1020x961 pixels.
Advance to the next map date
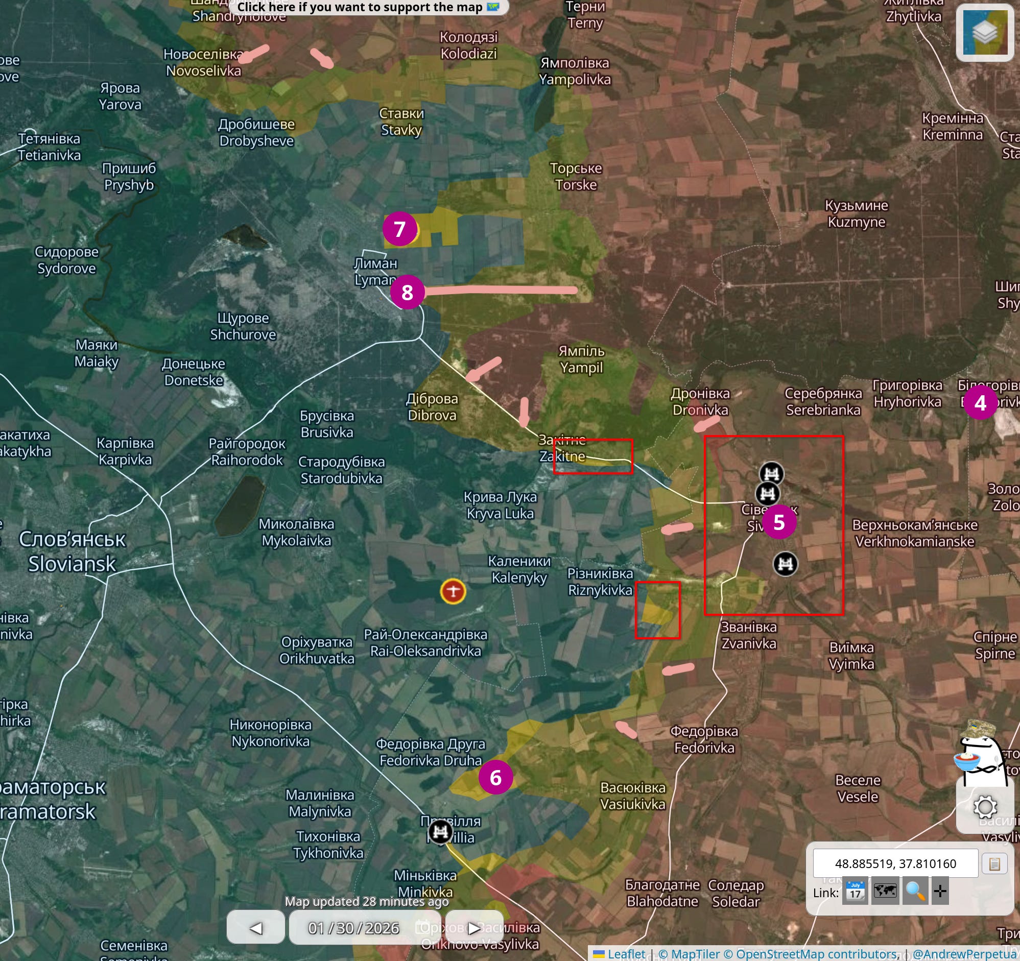(x=474, y=927)
